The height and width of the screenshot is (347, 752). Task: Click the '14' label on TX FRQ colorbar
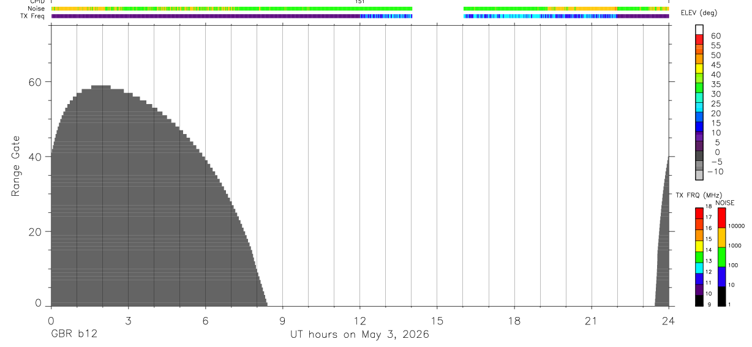pos(709,250)
